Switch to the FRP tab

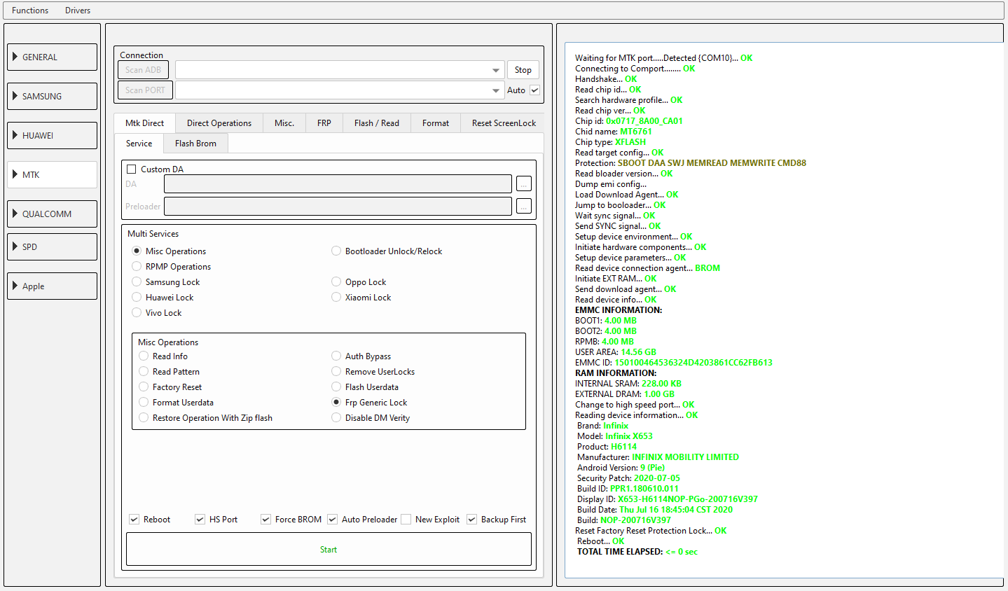pyautogui.click(x=324, y=123)
